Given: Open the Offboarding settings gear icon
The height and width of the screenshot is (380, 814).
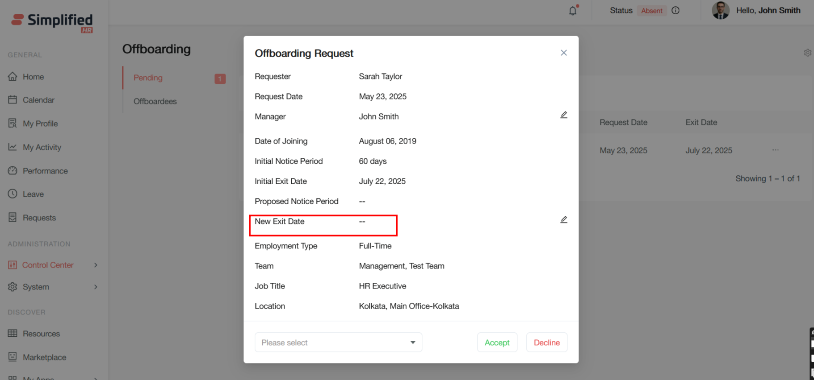Looking at the screenshot, I should coord(807,53).
